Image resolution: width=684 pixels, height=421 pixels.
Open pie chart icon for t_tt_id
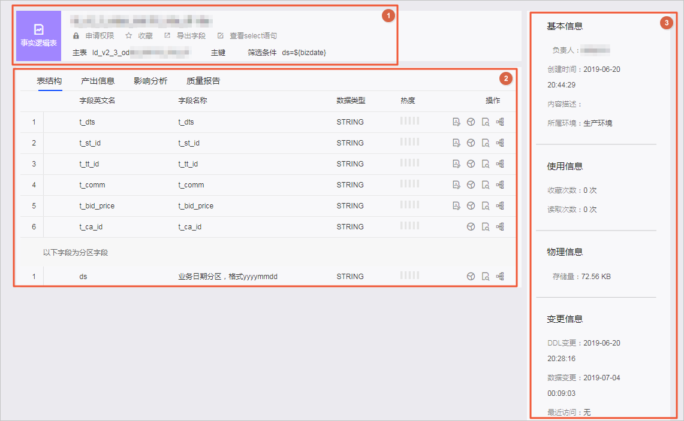point(471,164)
